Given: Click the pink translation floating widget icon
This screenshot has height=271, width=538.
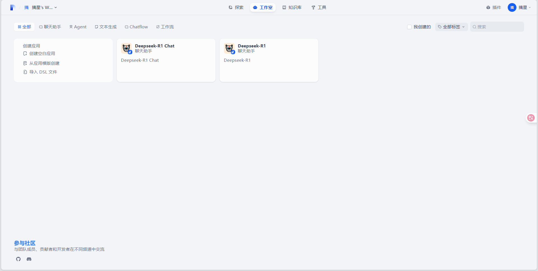Looking at the screenshot, I should (531, 118).
